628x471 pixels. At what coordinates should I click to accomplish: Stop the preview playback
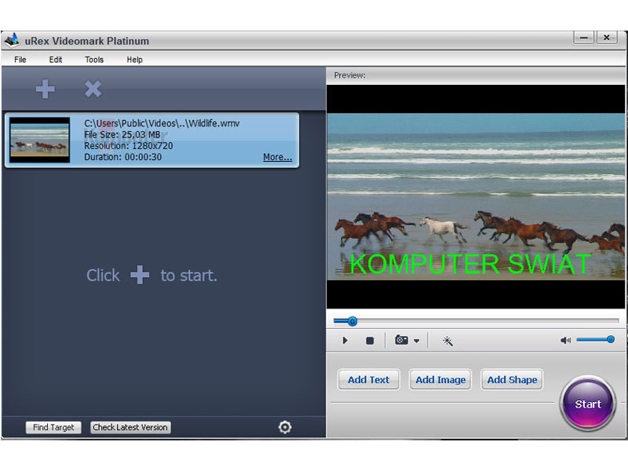point(370,341)
